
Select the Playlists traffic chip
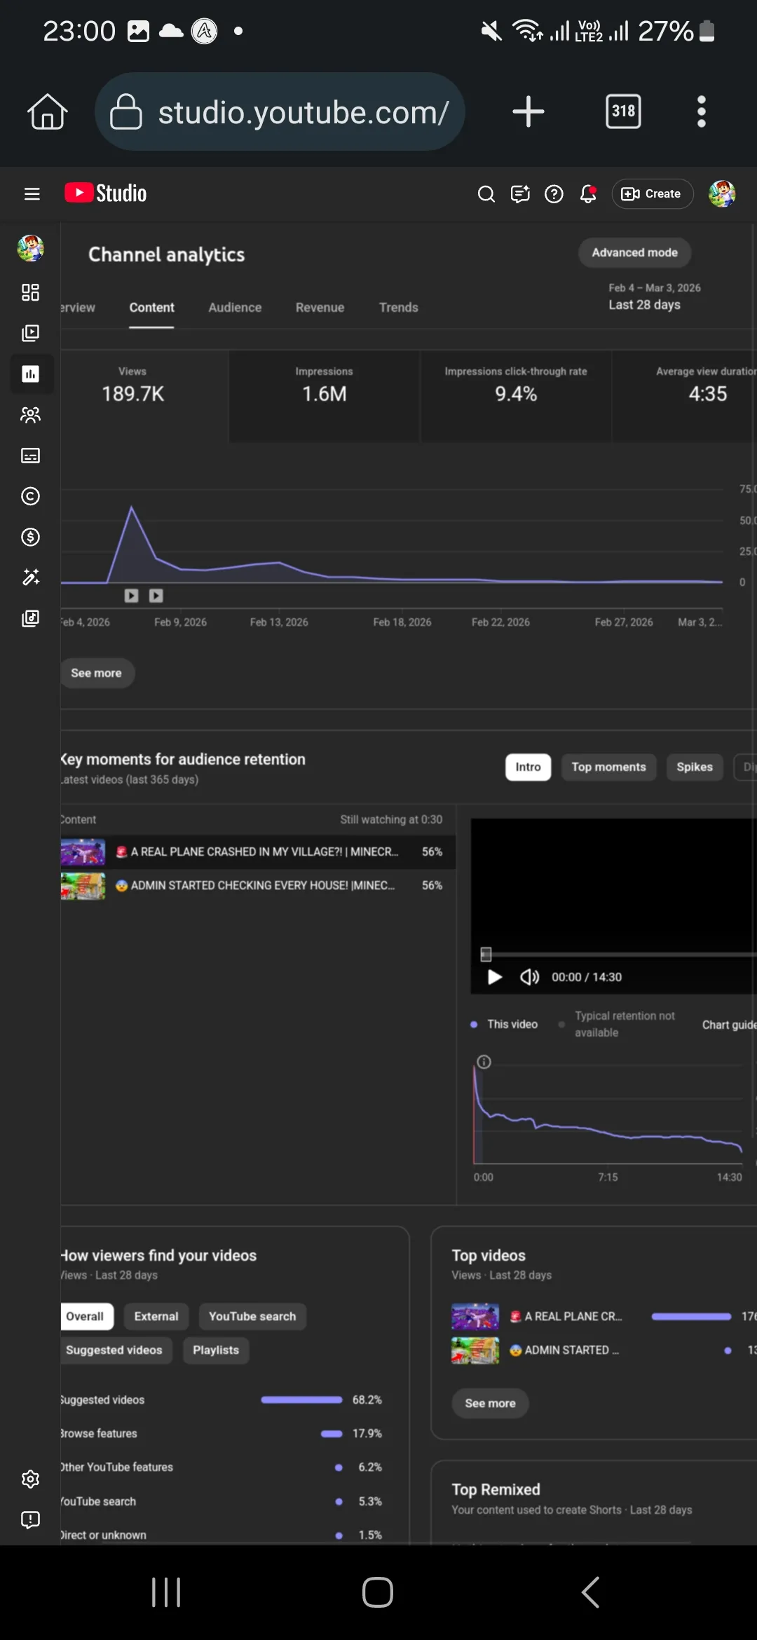tap(216, 1350)
